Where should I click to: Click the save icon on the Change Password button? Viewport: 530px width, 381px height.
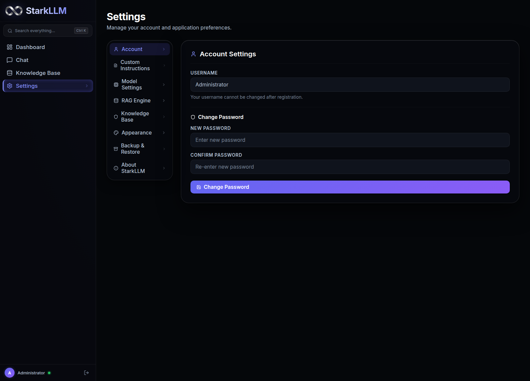click(x=199, y=187)
